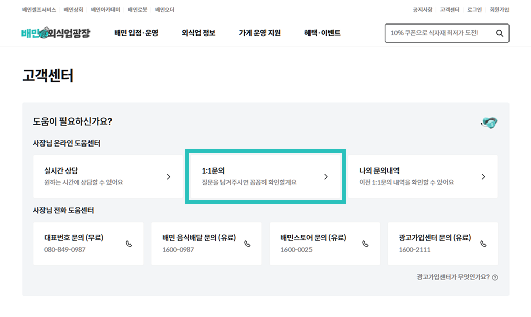Go to 배민아카데미 link
531x317 pixels.
[105, 10]
